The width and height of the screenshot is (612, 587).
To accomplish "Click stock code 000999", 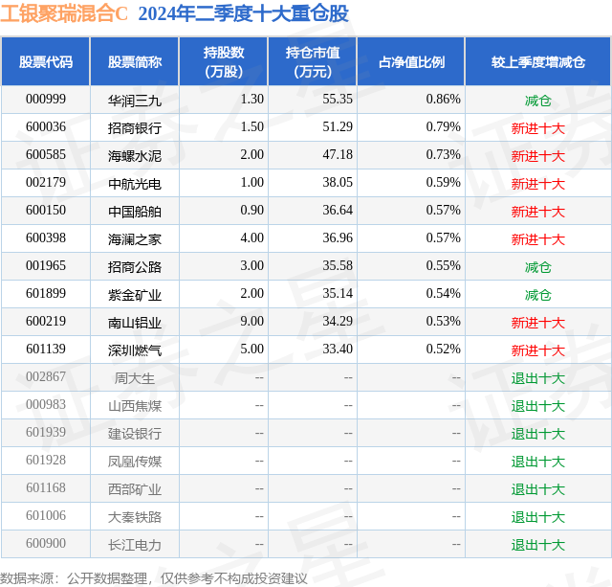I will [46, 100].
